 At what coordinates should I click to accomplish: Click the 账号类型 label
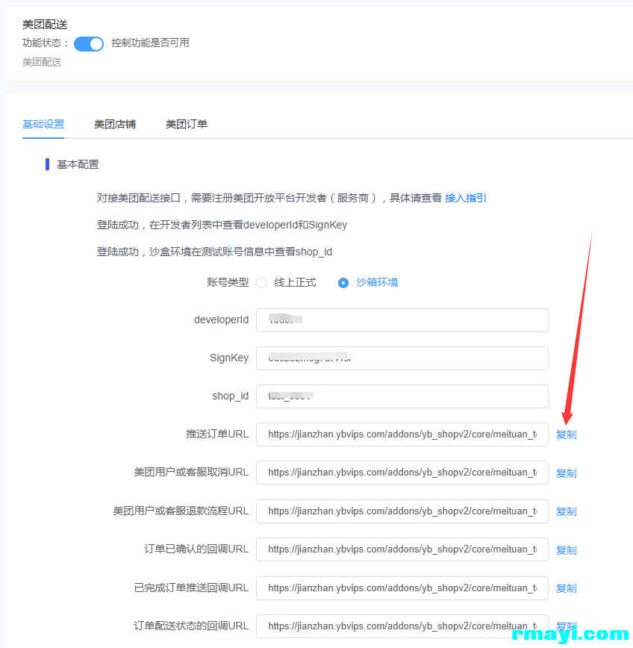228,283
